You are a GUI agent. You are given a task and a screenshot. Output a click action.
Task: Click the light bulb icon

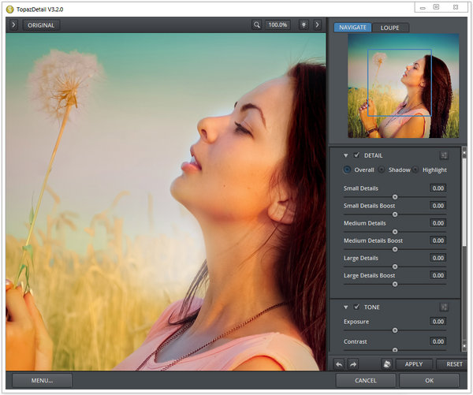[x=303, y=24]
